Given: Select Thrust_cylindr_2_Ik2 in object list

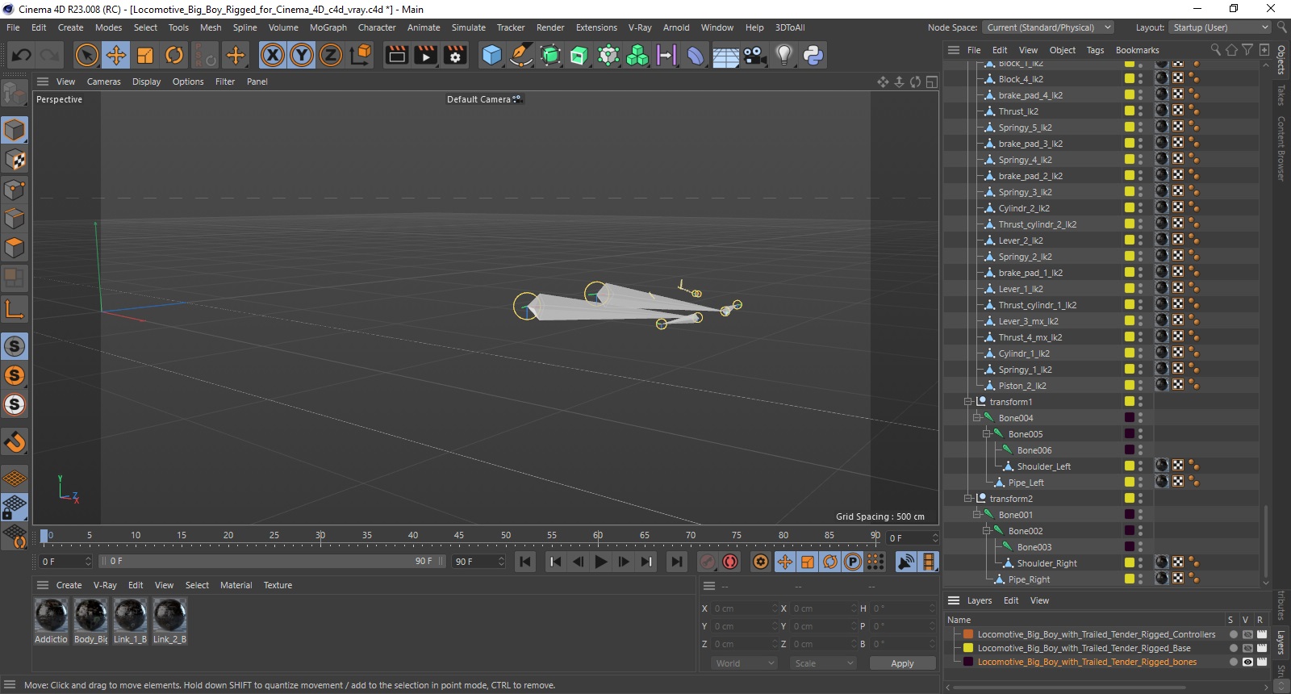Looking at the screenshot, I should point(1037,224).
